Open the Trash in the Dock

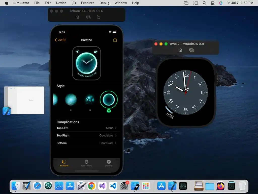pyautogui.click(x=242, y=186)
